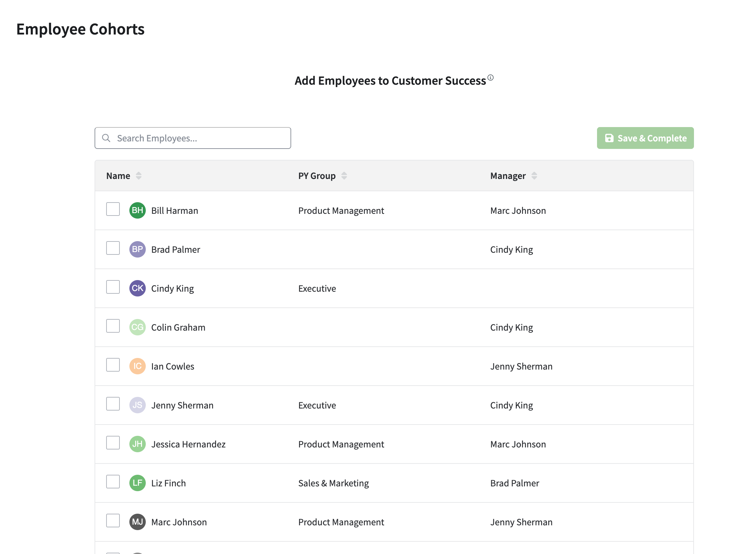738x554 pixels.
Task: Click the info icon beside Customer Success heading
Action: coord(491,78)
